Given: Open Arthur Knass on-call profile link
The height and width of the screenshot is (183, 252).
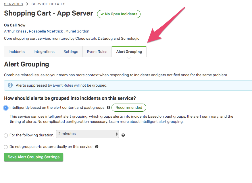Looking at the screenshot, I should pyautogui.click(x=16, y=31).
